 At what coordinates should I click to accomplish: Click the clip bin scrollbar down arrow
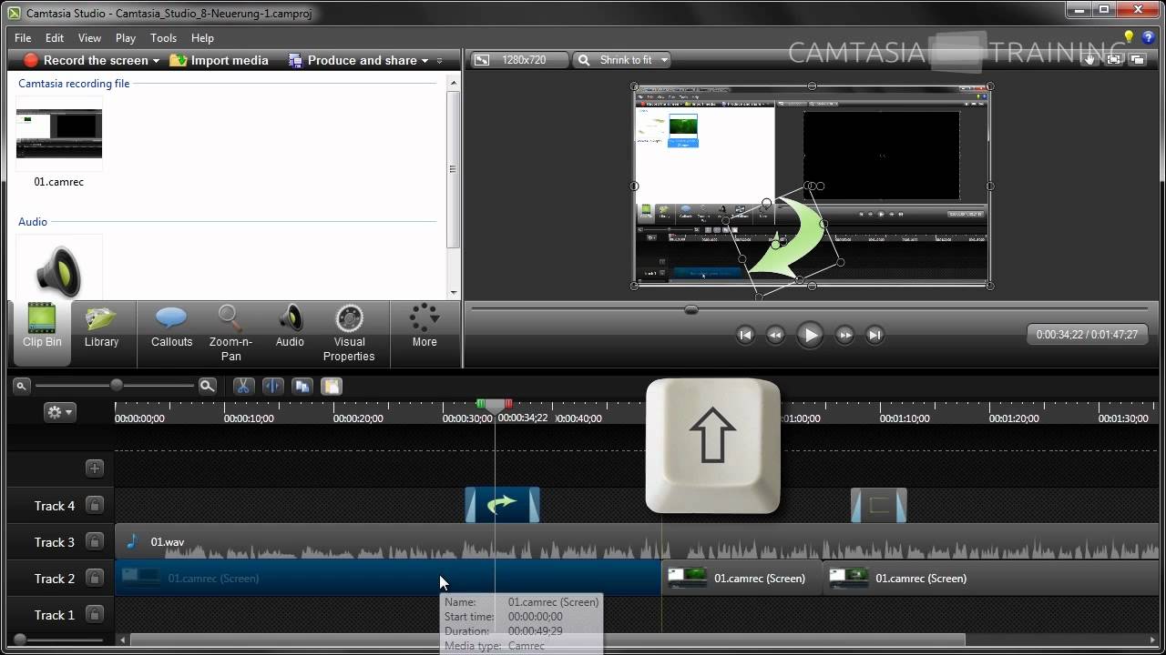(x=453, y=293)
